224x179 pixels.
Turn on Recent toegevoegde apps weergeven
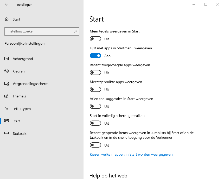click(x=95, y=73)
